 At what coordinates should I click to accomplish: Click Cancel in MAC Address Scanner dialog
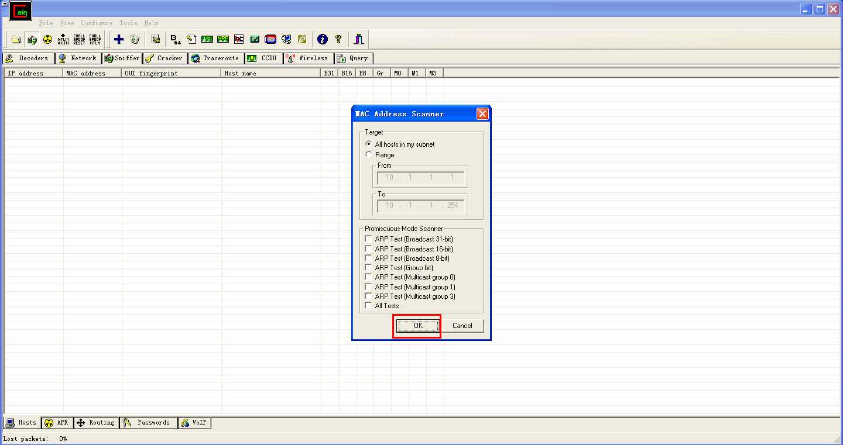coord(462,326)
